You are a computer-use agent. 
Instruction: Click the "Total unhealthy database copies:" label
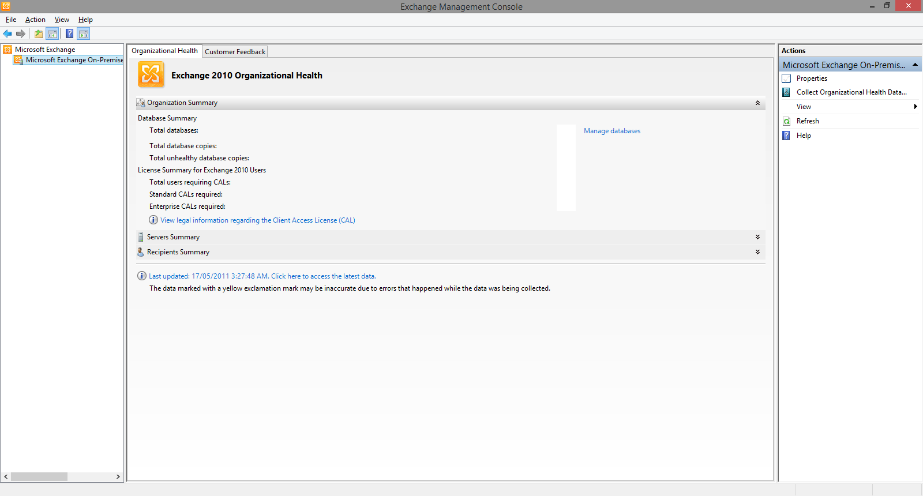pyautogui.click(x=200, y=158)
